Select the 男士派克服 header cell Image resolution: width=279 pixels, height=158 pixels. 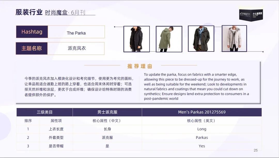pyautogui.click(x=107, y=112)
